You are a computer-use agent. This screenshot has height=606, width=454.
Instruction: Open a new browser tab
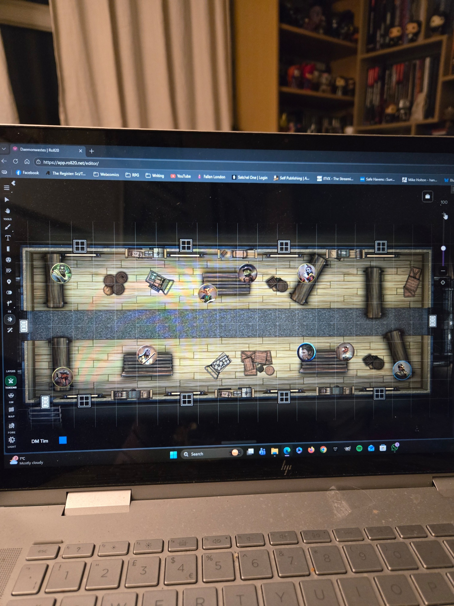(92, 151)
